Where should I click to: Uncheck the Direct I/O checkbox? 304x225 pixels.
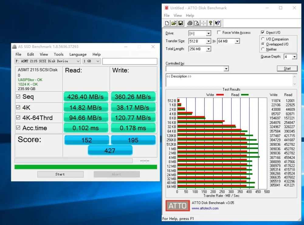pyautogui.click(x=263, y=32)
